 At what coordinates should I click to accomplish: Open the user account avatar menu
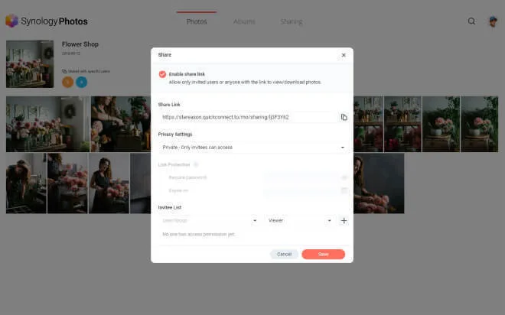pyautogui.click(x=493, y=21)
